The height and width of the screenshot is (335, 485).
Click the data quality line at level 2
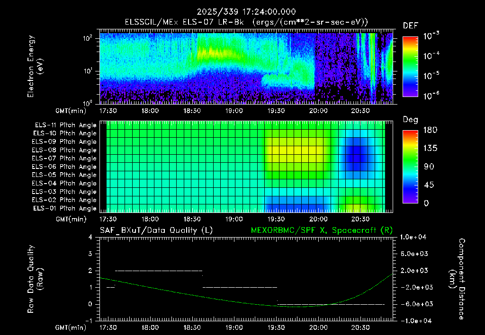(158, 271)
